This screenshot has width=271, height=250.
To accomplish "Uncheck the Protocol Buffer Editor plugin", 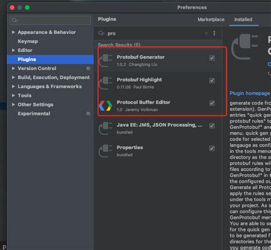I will point(212,103).
